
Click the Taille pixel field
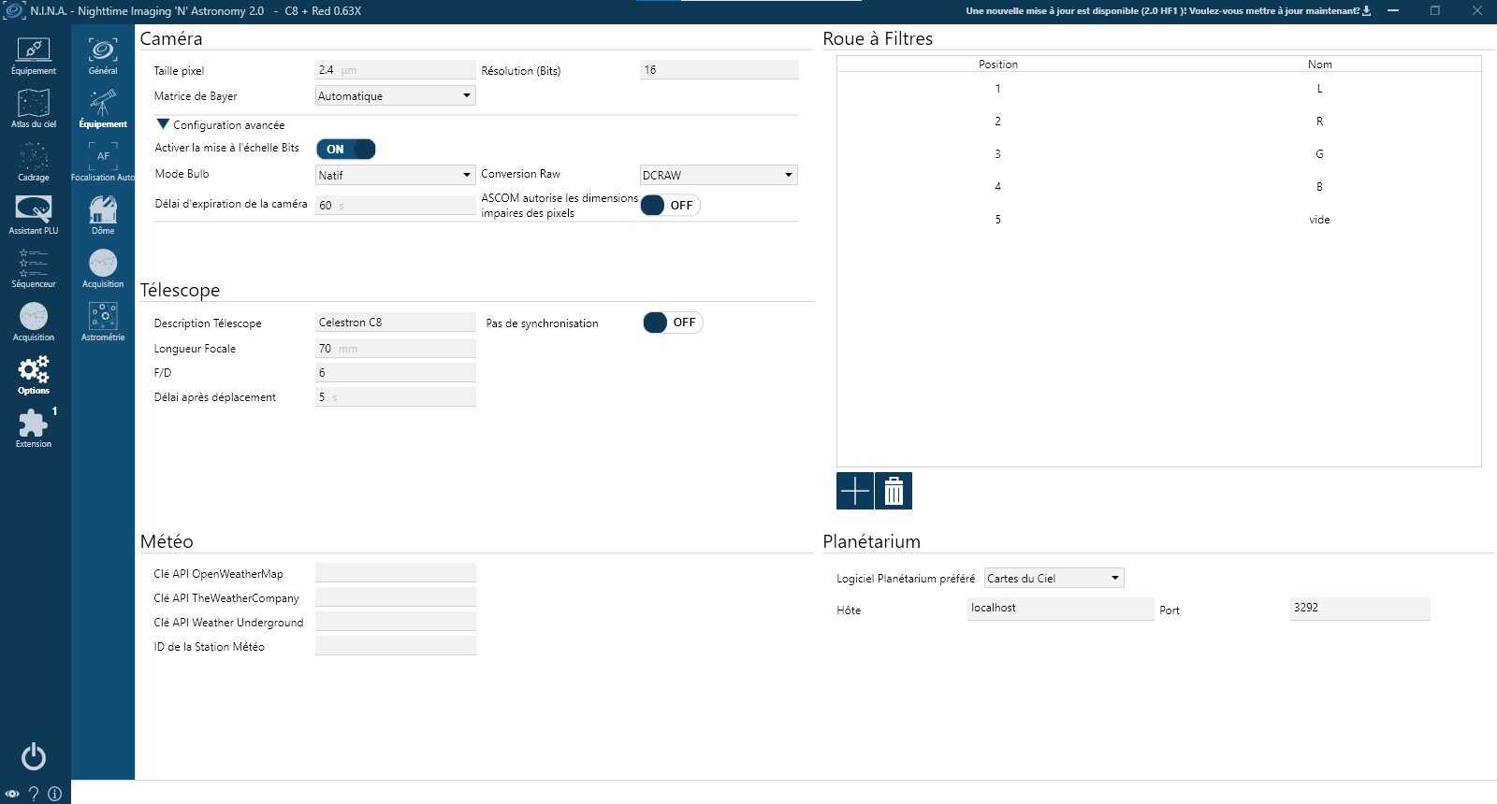tap(396, 70)
